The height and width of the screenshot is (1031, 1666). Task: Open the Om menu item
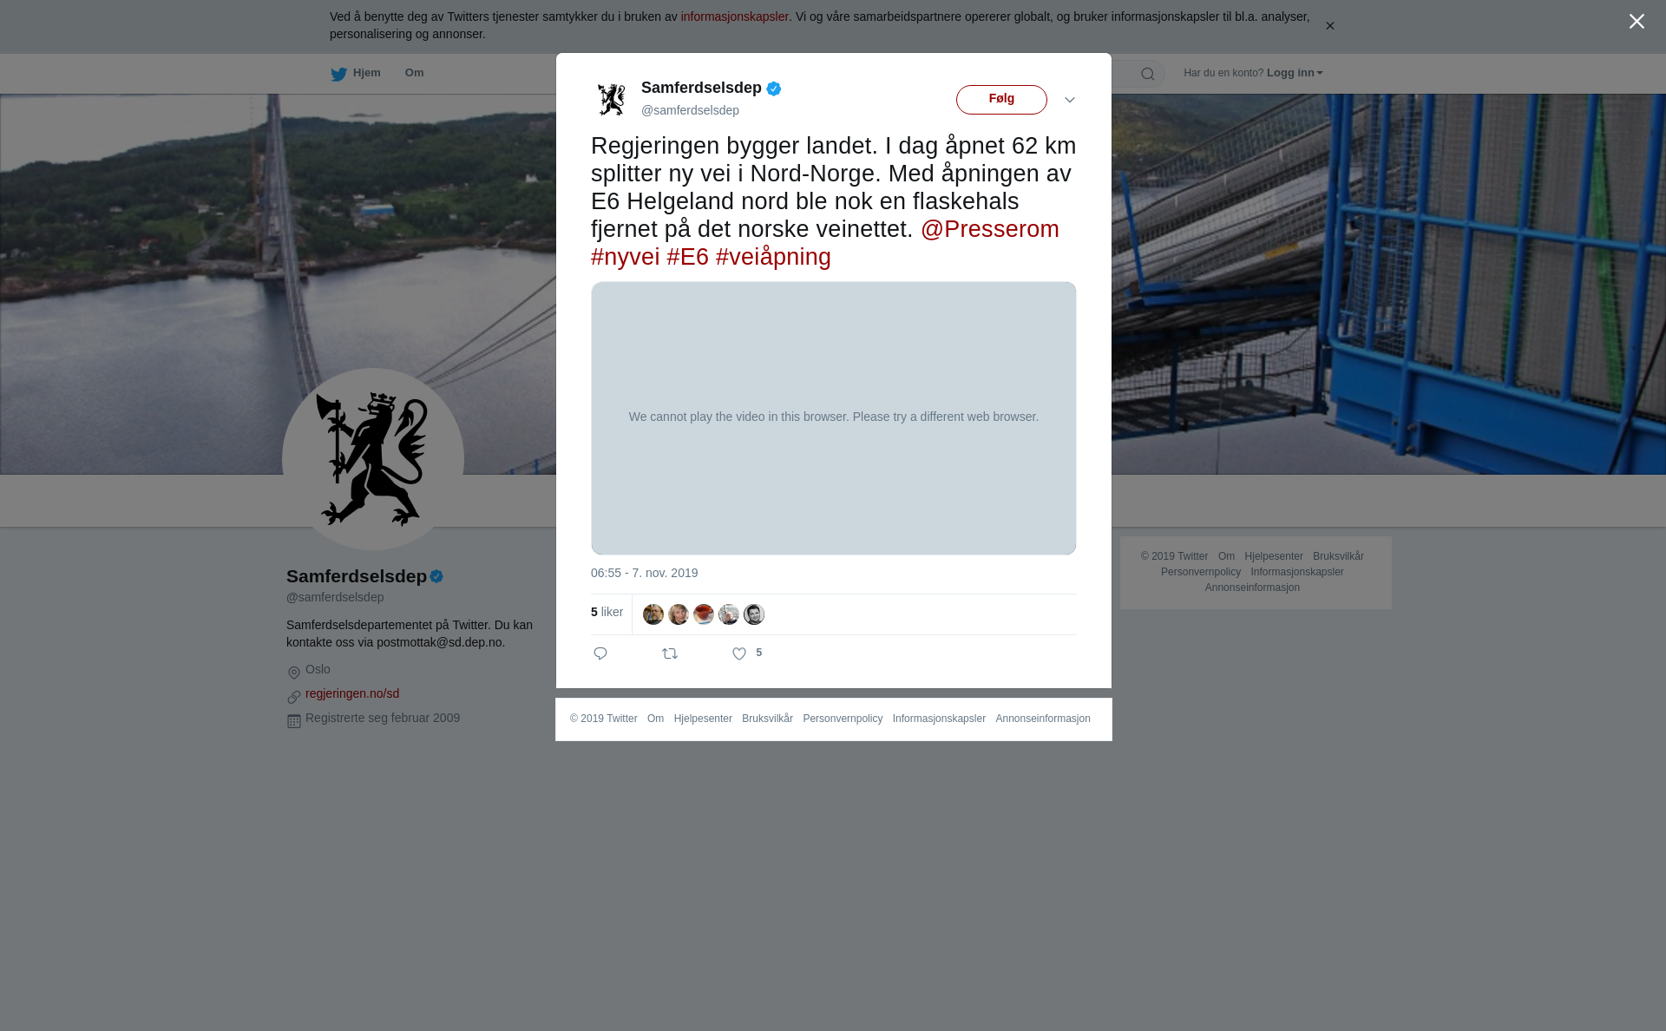pos(414,73)
